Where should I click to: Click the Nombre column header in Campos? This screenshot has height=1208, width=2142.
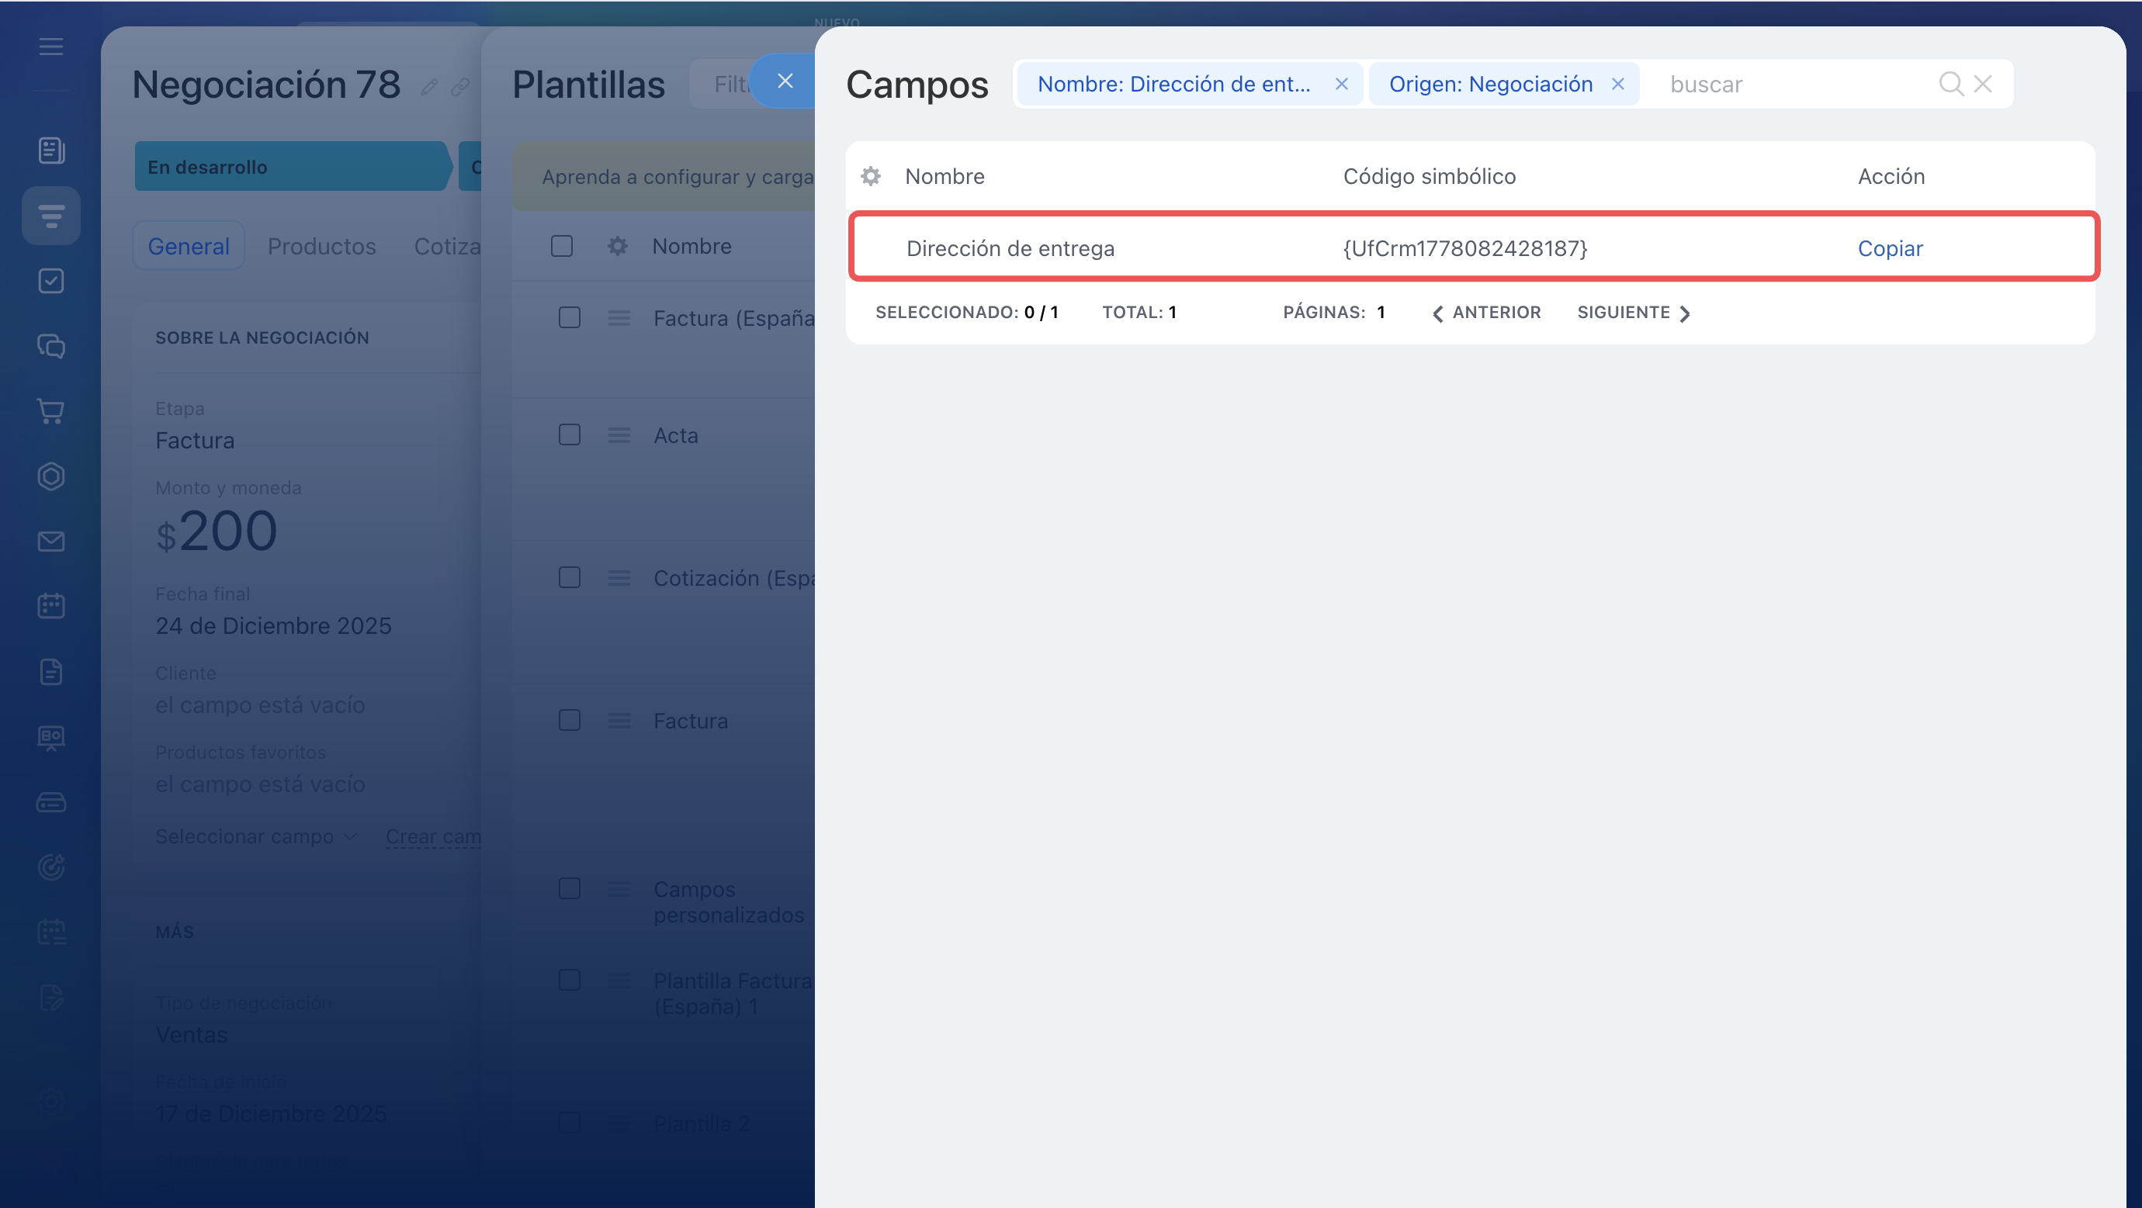(x=944, y=176)
